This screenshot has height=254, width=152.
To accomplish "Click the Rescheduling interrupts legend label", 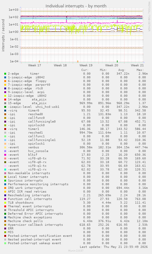I will (x=29, y=195).
